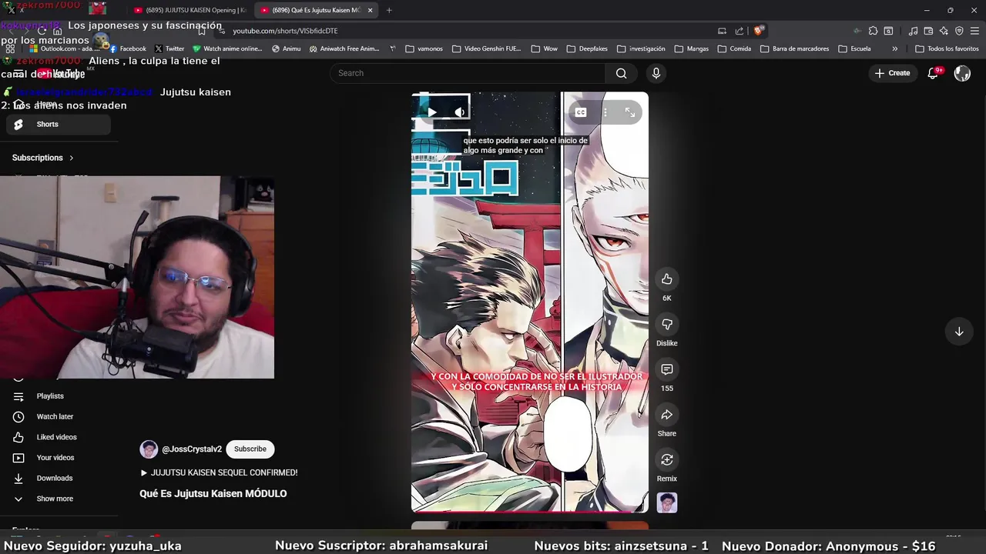Expand the Deepfakes bookmark folder
Screen dimensions: 986x554
click(x=587, y=48)
